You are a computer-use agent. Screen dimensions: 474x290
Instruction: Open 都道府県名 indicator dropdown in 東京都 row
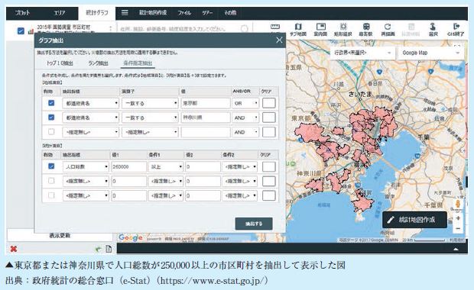click(x=90, y=103)
